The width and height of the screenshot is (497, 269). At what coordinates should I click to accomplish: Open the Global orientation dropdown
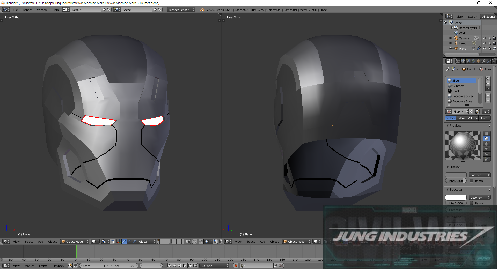[146, 241]
